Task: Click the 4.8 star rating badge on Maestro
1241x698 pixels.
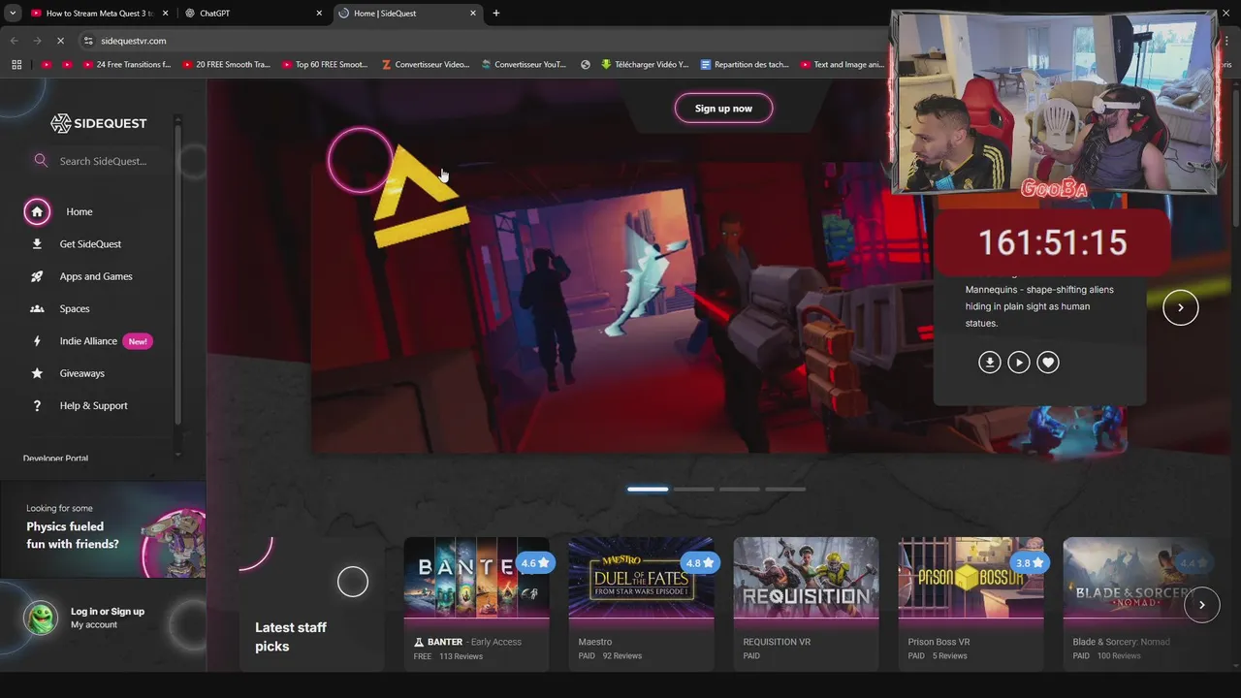Action: (700, 563)
